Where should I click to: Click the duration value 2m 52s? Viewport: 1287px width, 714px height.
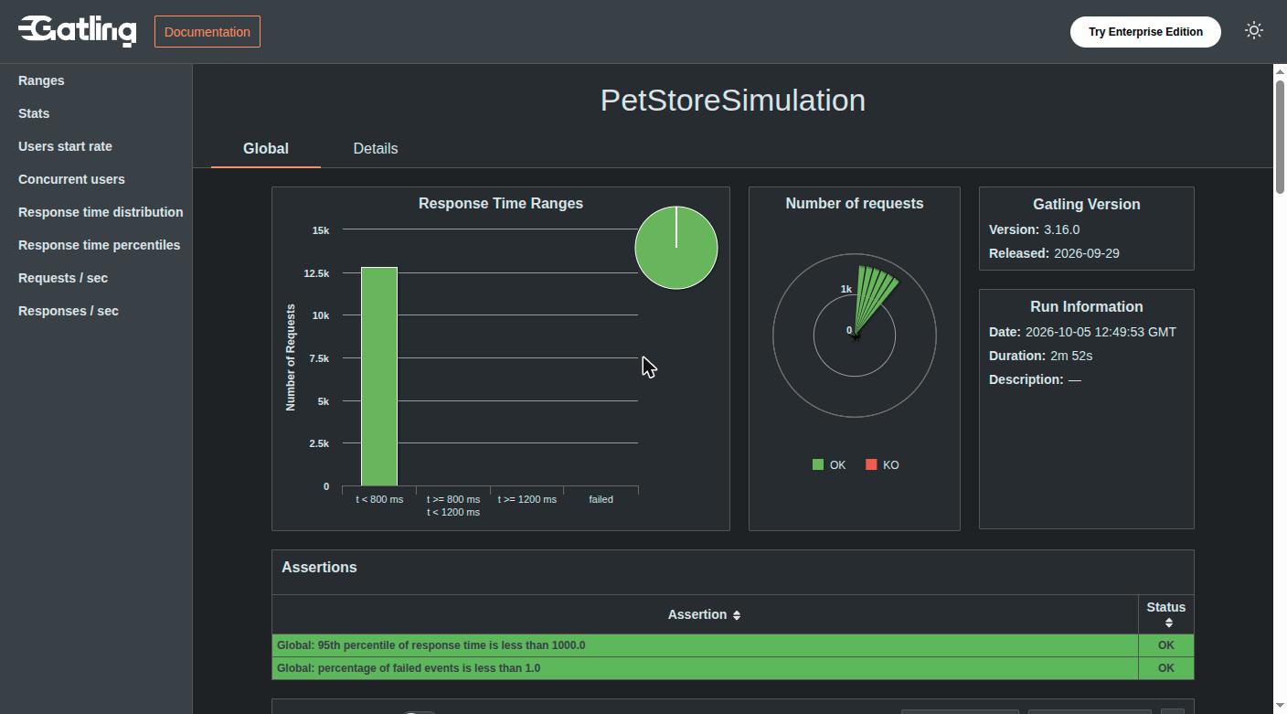coord(1071,356)
